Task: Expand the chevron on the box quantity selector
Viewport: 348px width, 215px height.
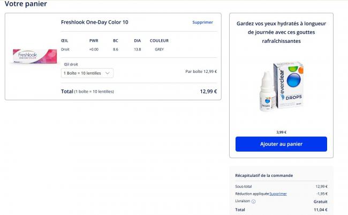Action: pos(108,73)
